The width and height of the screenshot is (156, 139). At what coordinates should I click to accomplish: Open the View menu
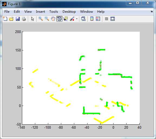pyautogui.click(x=28, y=12)
